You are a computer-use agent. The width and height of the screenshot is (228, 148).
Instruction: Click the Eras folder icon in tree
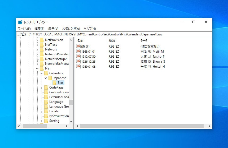[x=54, y=83]
